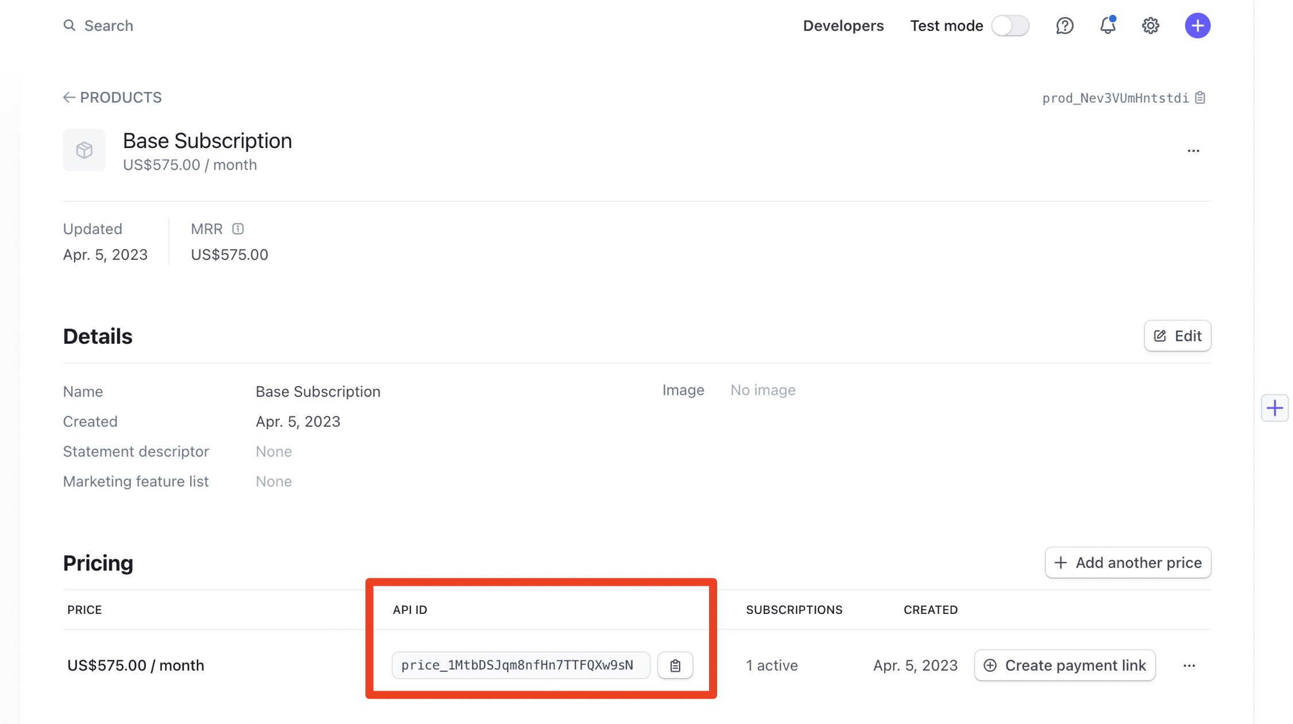Click the purple plus create button

click(1198, 26)
